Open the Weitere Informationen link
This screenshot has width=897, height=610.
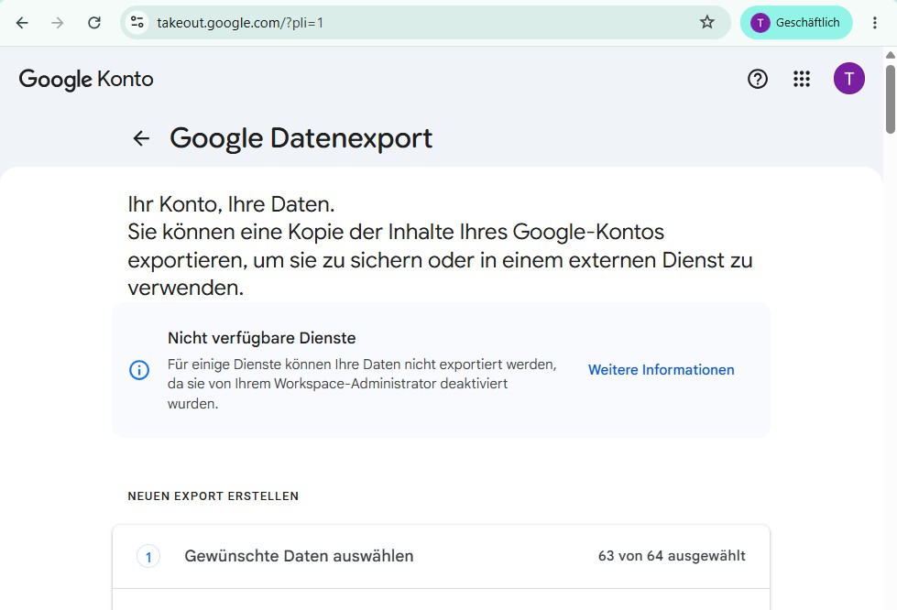click(x=662, y=370)
